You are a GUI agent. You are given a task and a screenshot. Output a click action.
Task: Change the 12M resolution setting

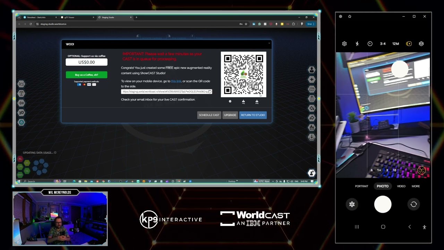[x=395, y=44]
